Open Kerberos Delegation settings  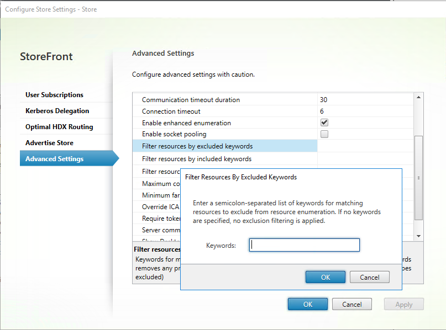pos(58,110)
